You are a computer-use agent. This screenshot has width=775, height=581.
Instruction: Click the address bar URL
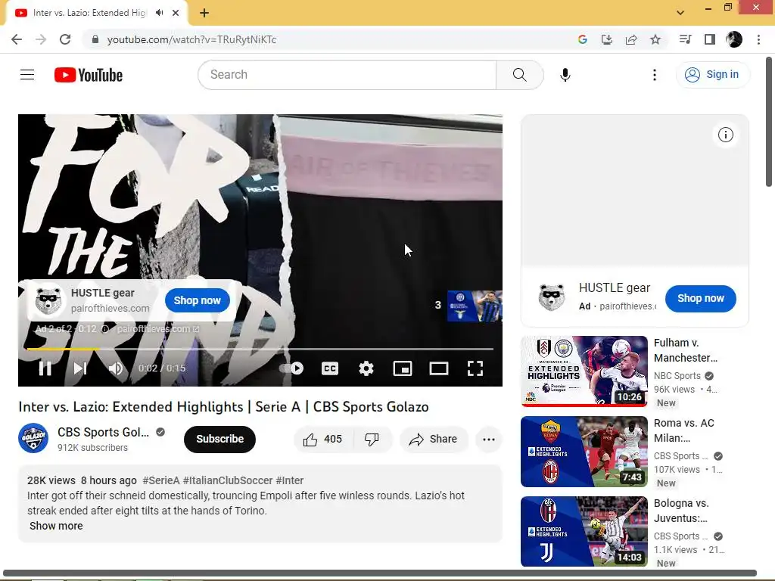pyautogui.click(x=191, y=39)
